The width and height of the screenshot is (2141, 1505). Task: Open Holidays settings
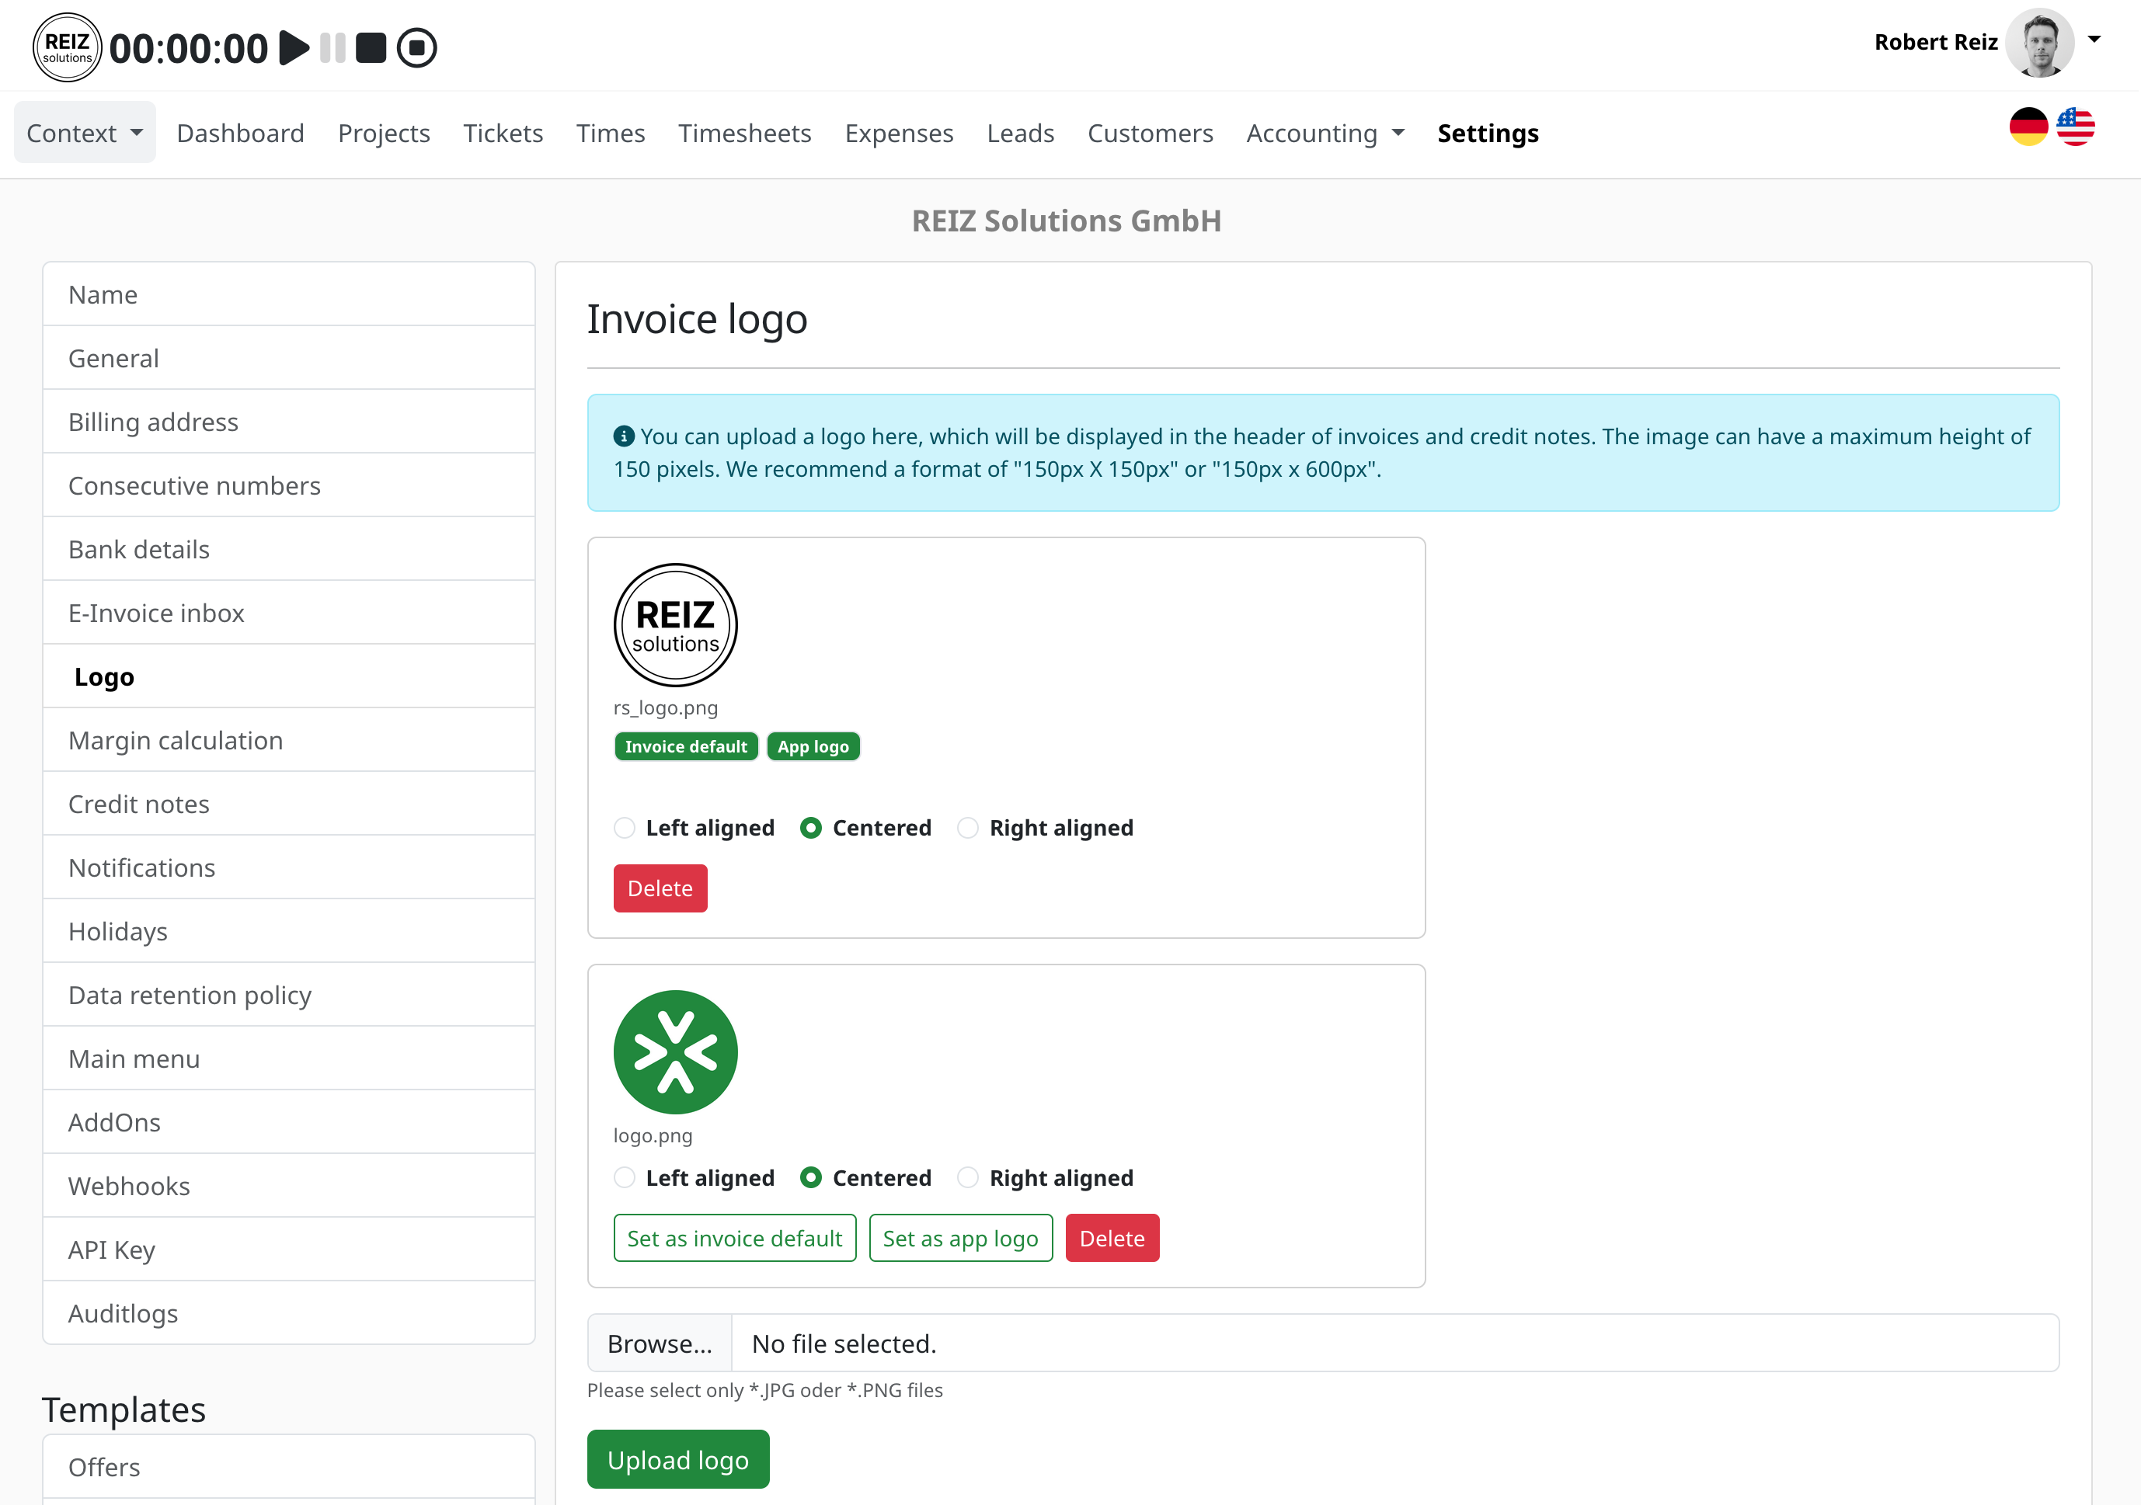(289, 931)
